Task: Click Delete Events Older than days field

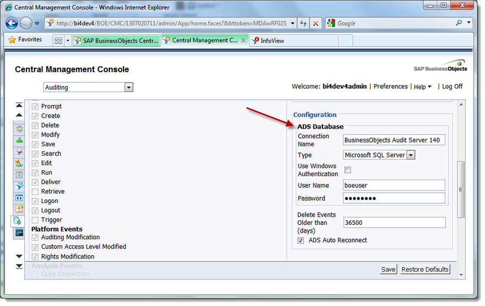Action: click(394, 223)
